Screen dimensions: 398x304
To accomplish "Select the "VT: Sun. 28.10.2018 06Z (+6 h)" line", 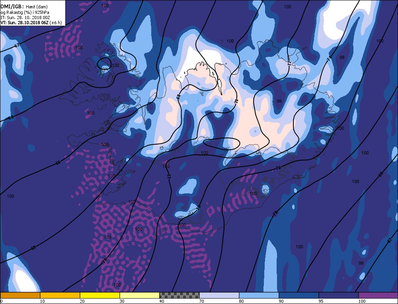I will (x=31, y=23).
